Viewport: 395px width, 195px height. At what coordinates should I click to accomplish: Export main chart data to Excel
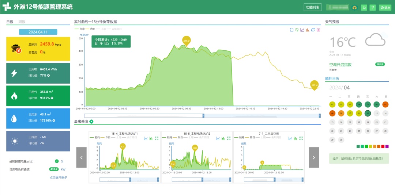pos(318,30)
